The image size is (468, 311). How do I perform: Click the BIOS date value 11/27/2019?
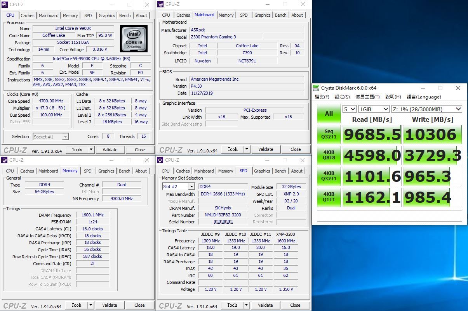click(247, 93)
